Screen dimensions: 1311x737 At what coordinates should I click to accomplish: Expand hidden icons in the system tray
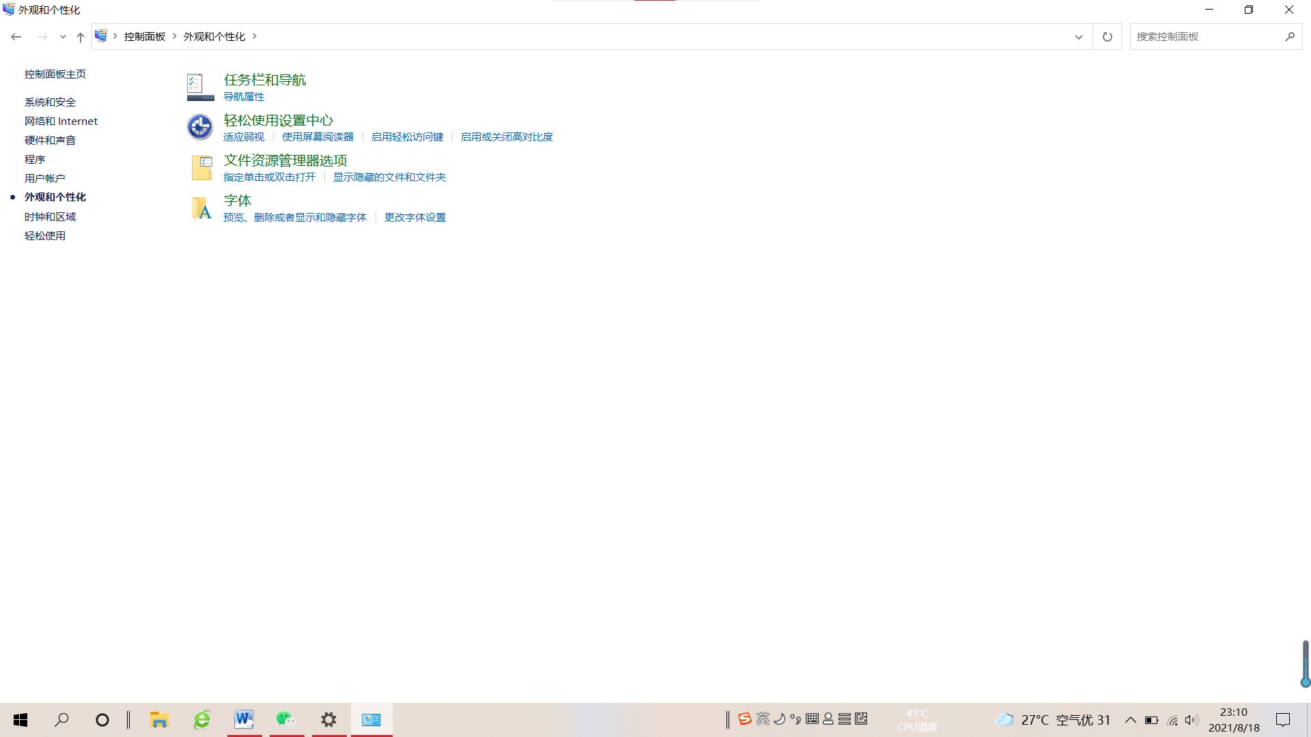[1131, 719]
